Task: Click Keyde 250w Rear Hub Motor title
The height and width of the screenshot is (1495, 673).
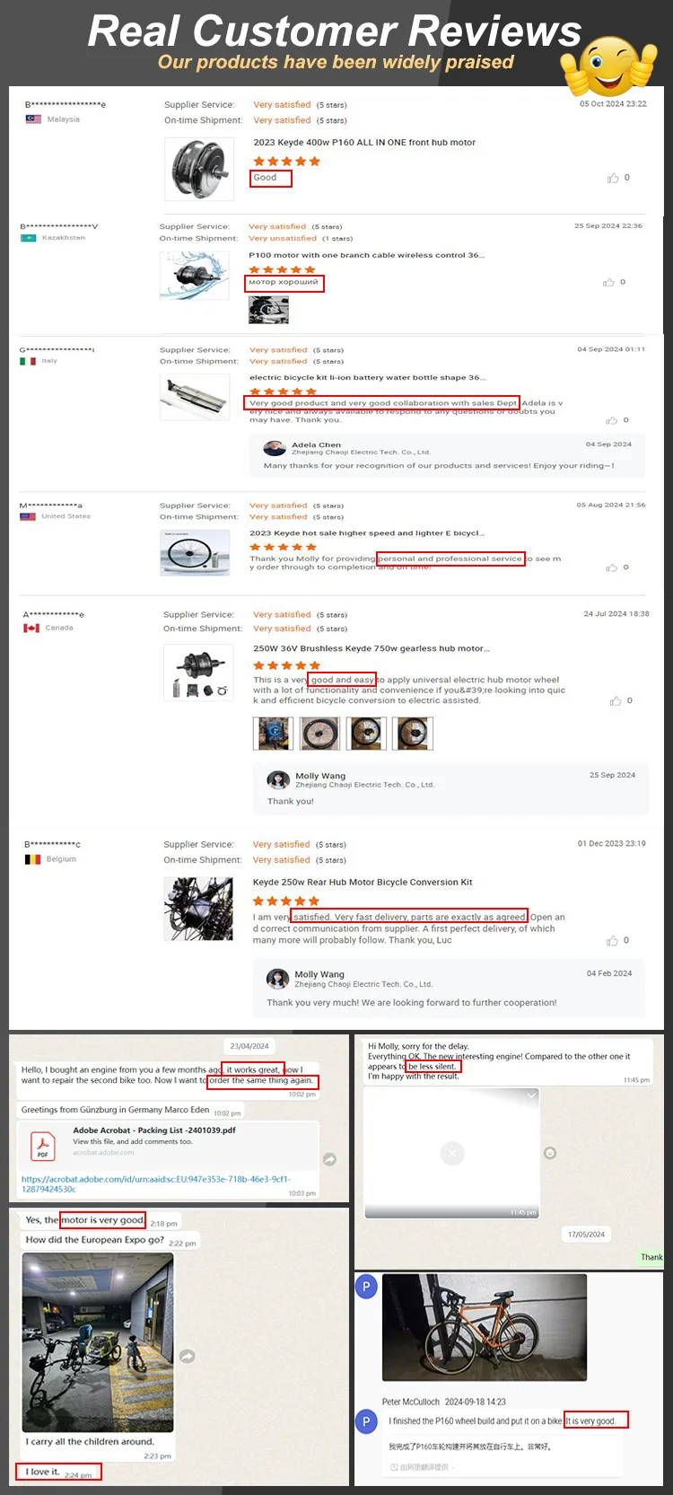Action: tap(363, 882)
